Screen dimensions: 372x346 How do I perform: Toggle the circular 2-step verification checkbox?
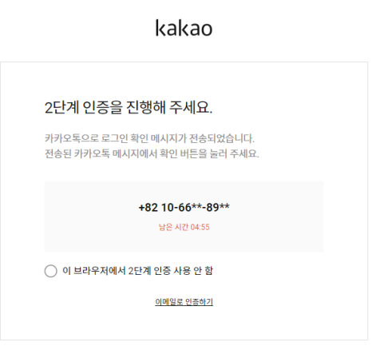coord(50,271)
